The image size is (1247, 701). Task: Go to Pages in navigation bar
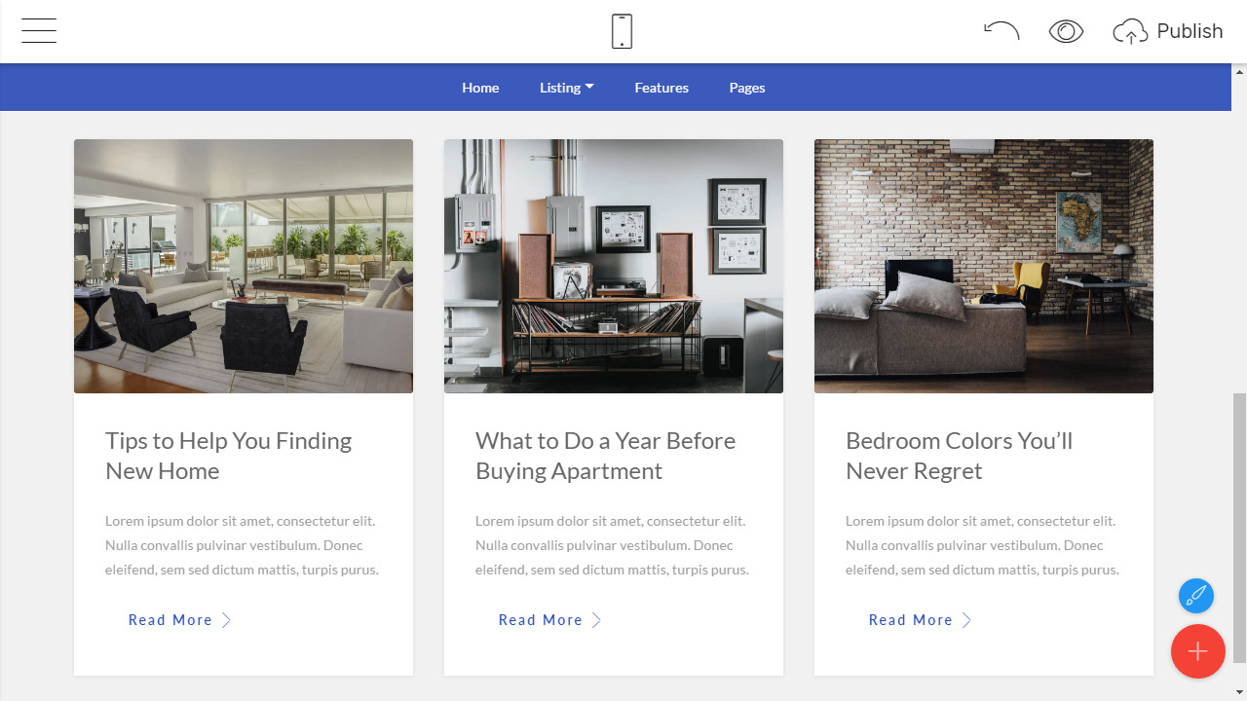pyautogui.click(x=747, y=88)
